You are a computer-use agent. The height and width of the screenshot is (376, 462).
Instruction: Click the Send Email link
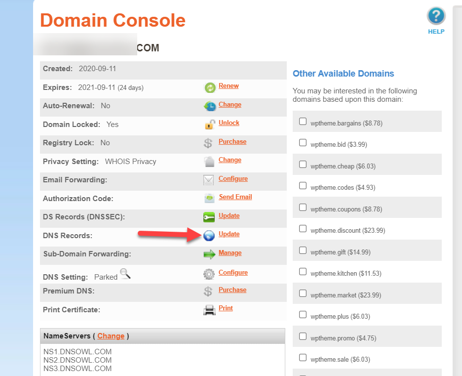tap(235, 197)
